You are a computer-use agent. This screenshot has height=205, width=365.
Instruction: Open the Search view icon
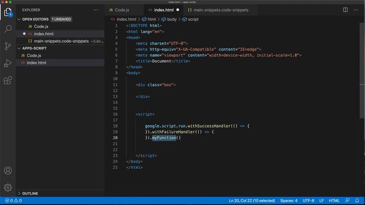pyautogui.click(x=8, y=29)
